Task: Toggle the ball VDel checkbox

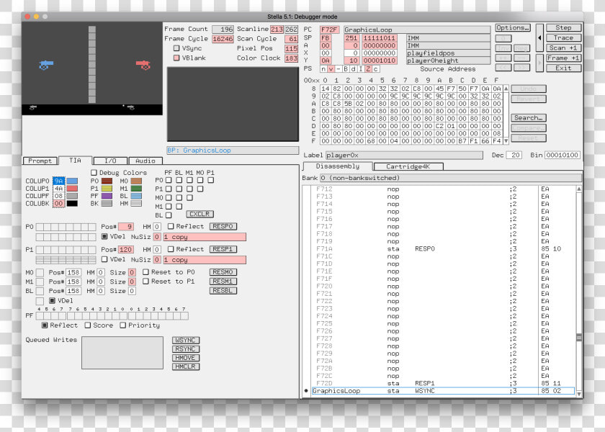Action: (52, 300)
